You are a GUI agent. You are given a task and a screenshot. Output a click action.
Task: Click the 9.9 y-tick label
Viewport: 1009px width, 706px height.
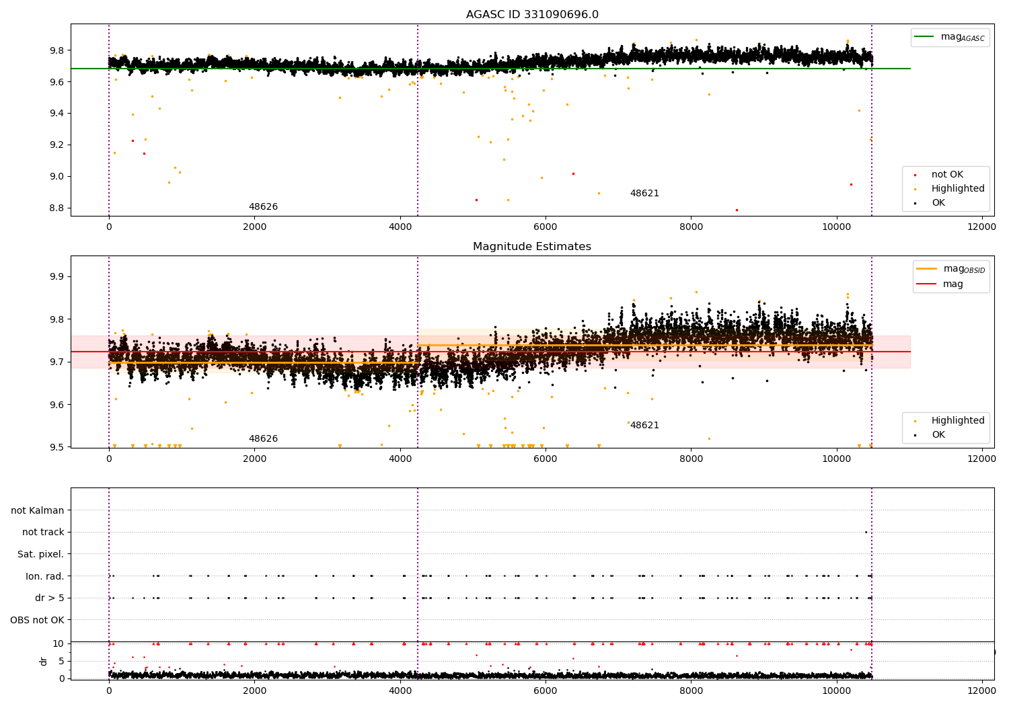pos(57,277)
